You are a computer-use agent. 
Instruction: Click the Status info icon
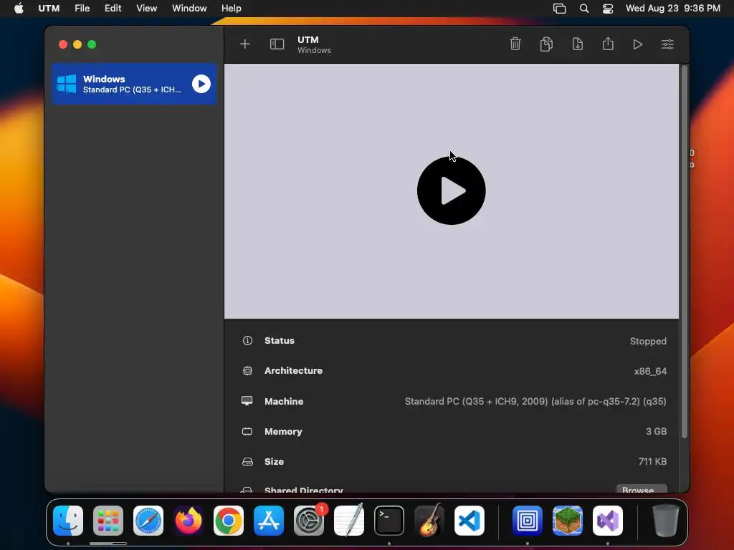[x=247, y=340]
